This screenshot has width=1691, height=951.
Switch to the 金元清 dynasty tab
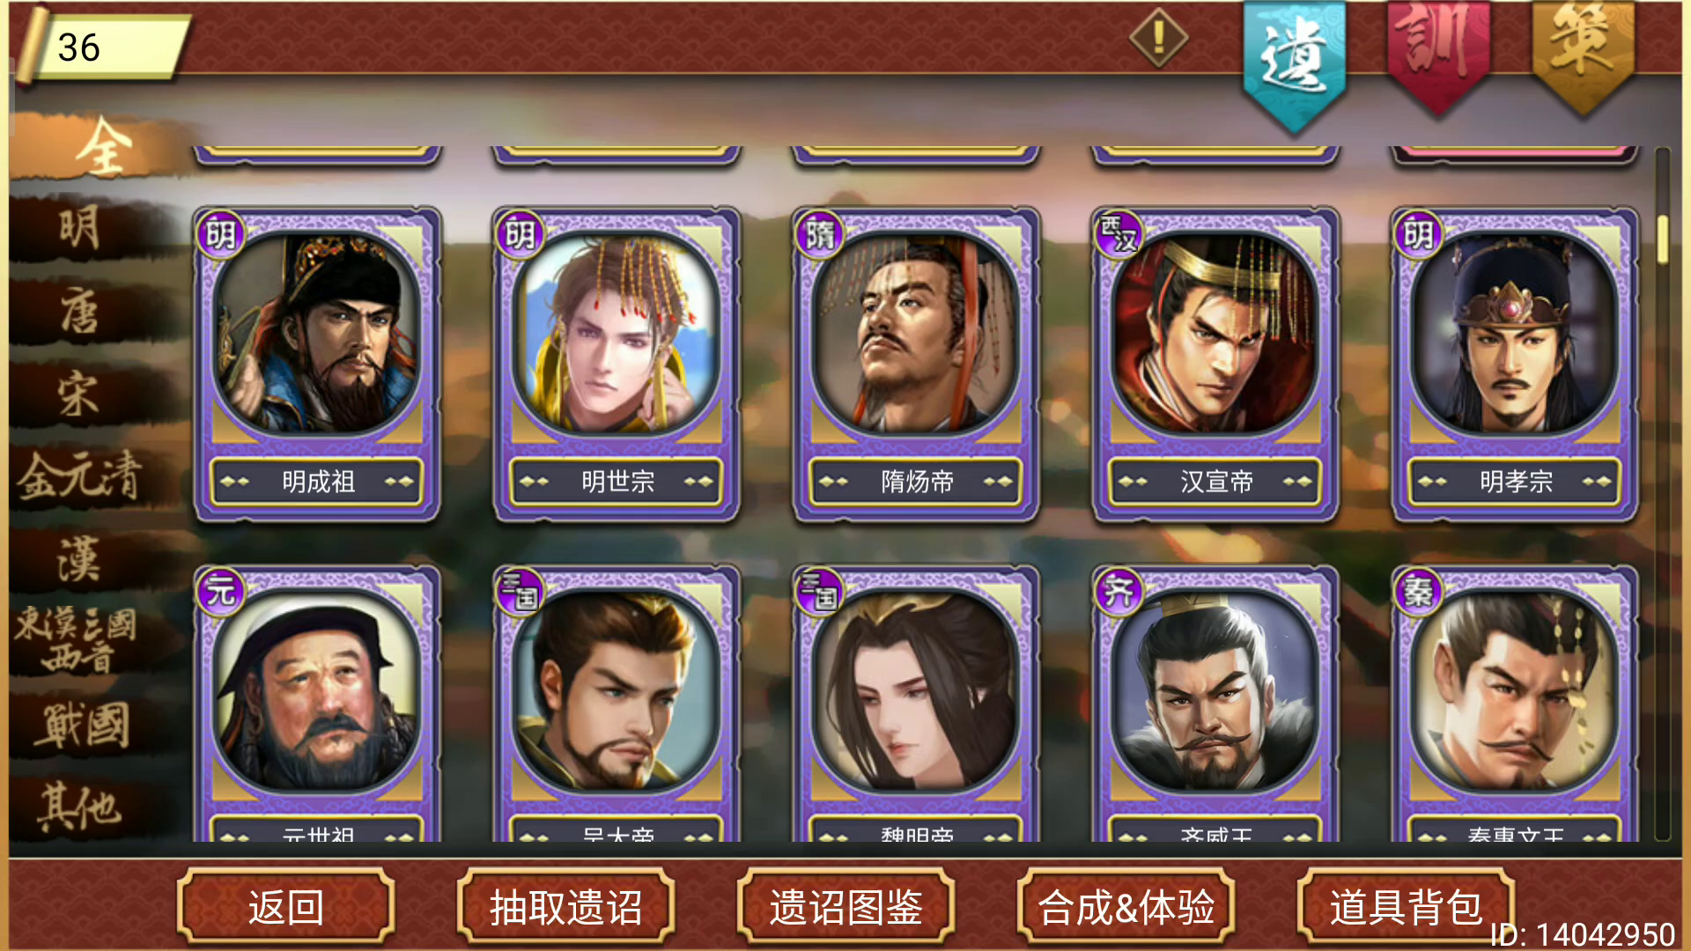(x=81, y=475)
